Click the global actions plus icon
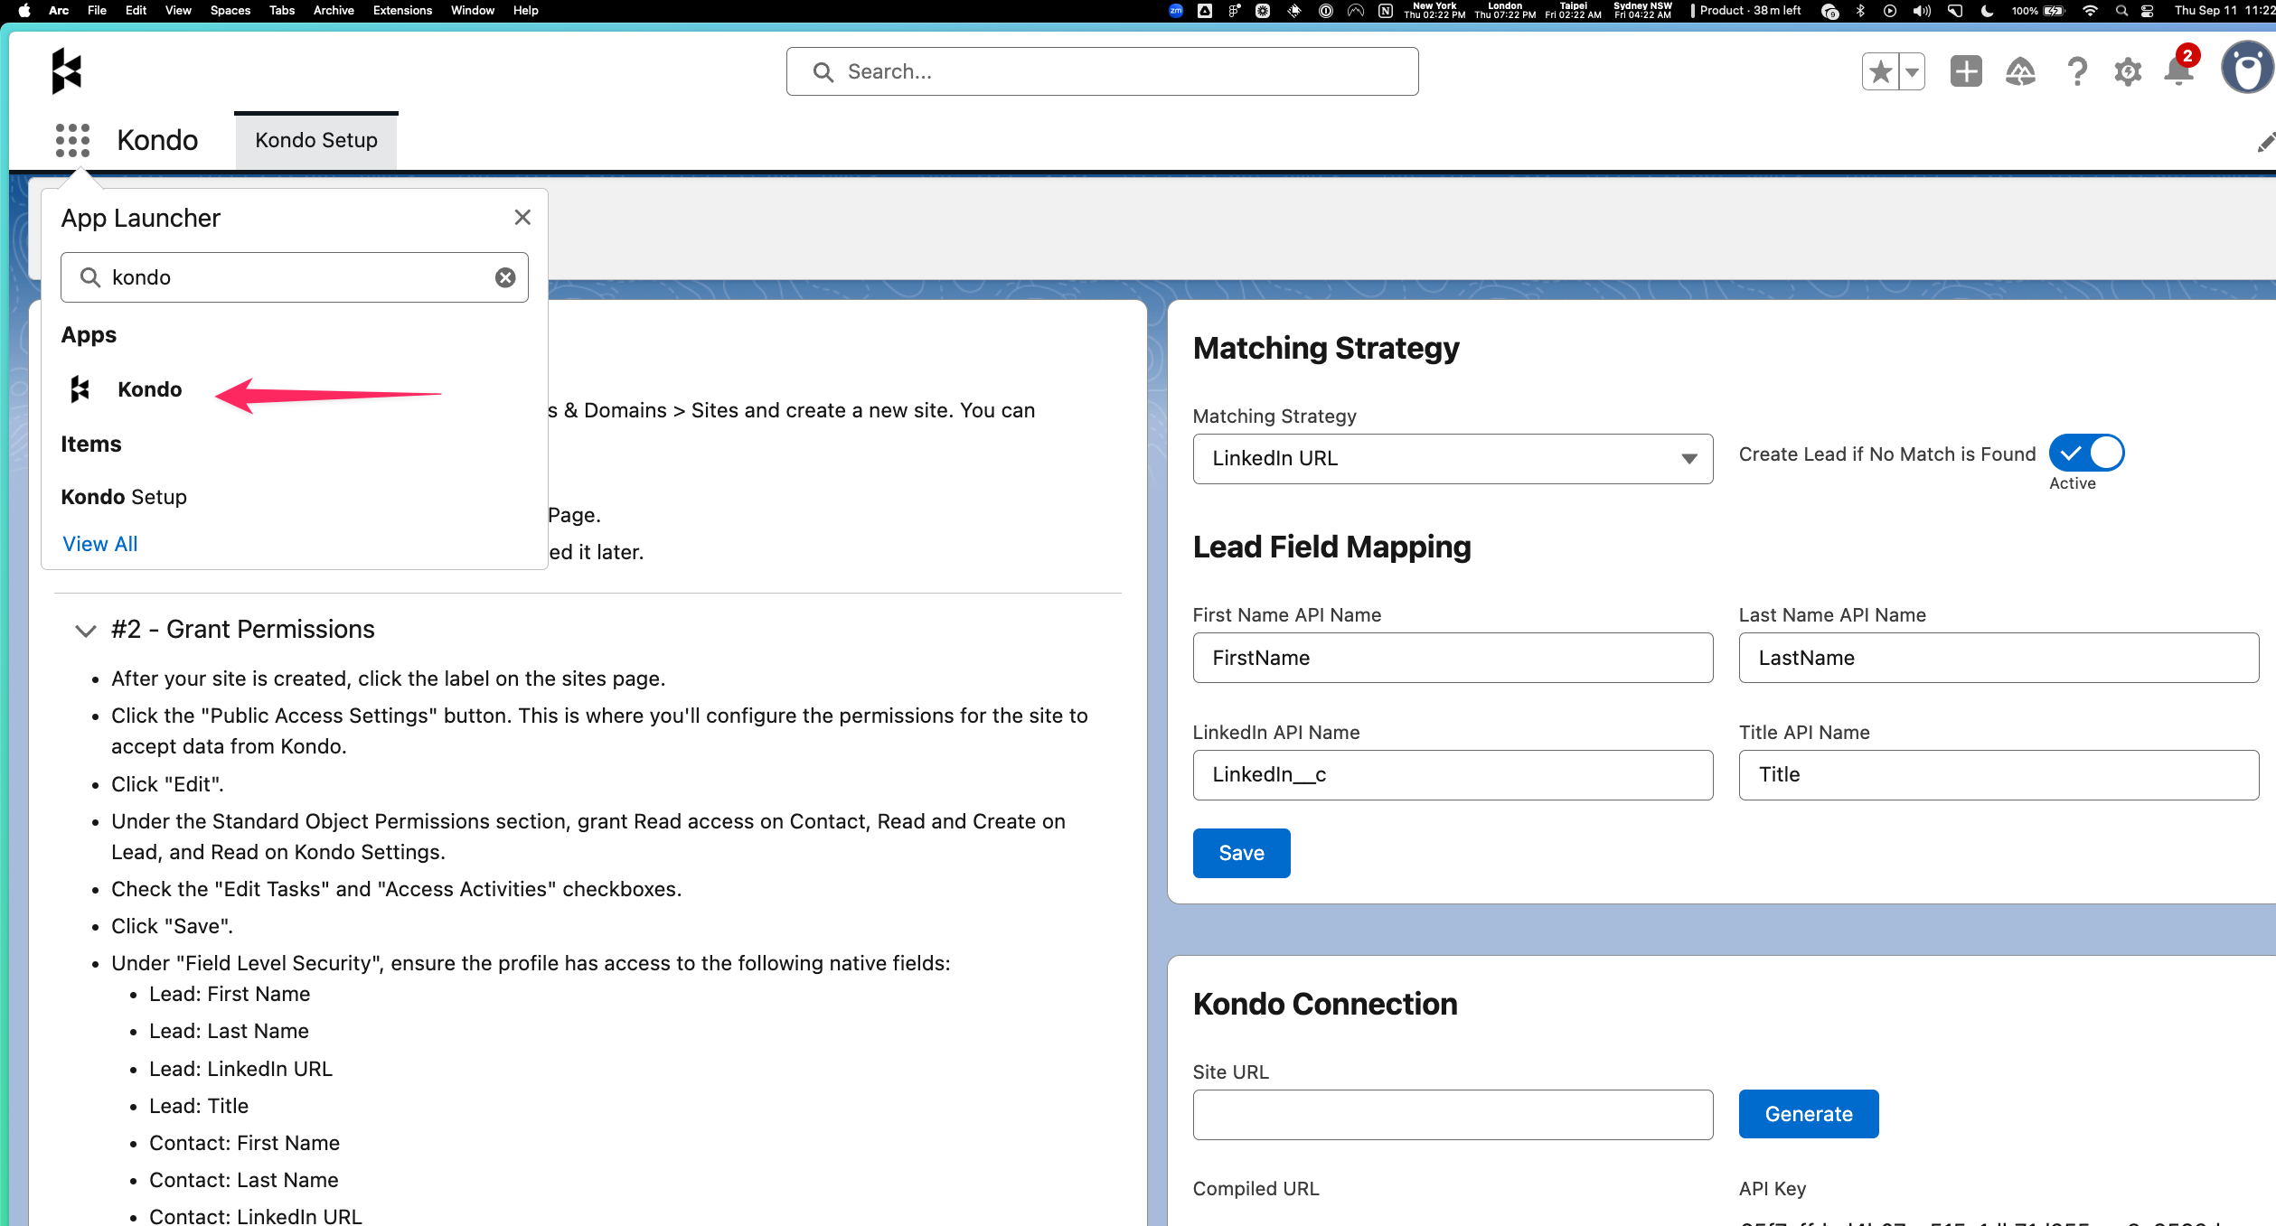 [1966, 71]
